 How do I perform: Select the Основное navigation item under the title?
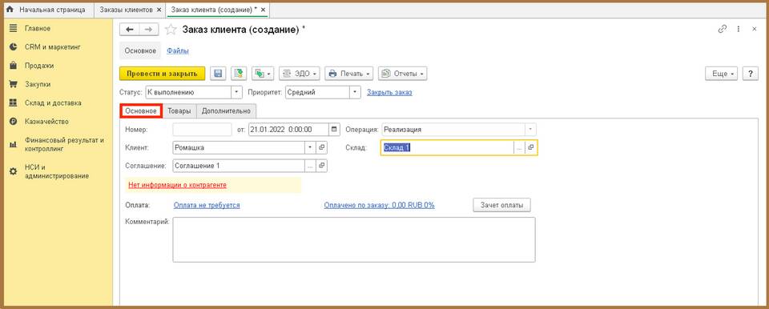coord(140,50)
